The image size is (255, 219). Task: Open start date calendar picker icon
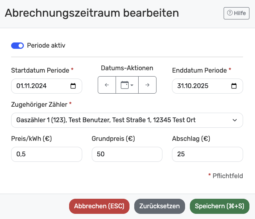click(x=73, y=86)
